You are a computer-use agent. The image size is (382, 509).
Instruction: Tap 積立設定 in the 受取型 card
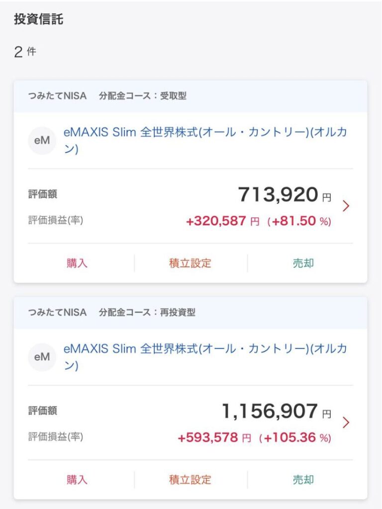tap(190, 263)
